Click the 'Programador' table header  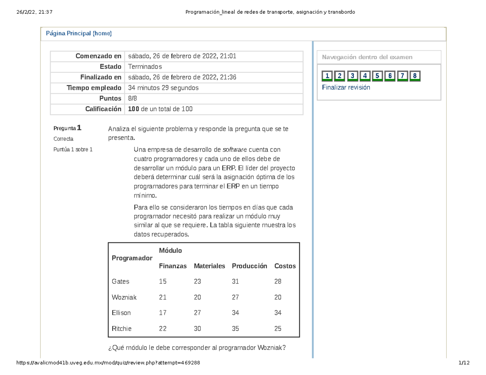coord(132,258)
